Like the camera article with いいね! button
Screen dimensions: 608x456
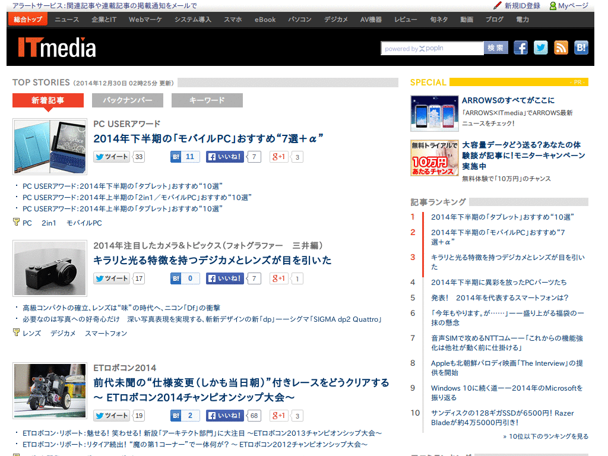[x=224, y=278]
